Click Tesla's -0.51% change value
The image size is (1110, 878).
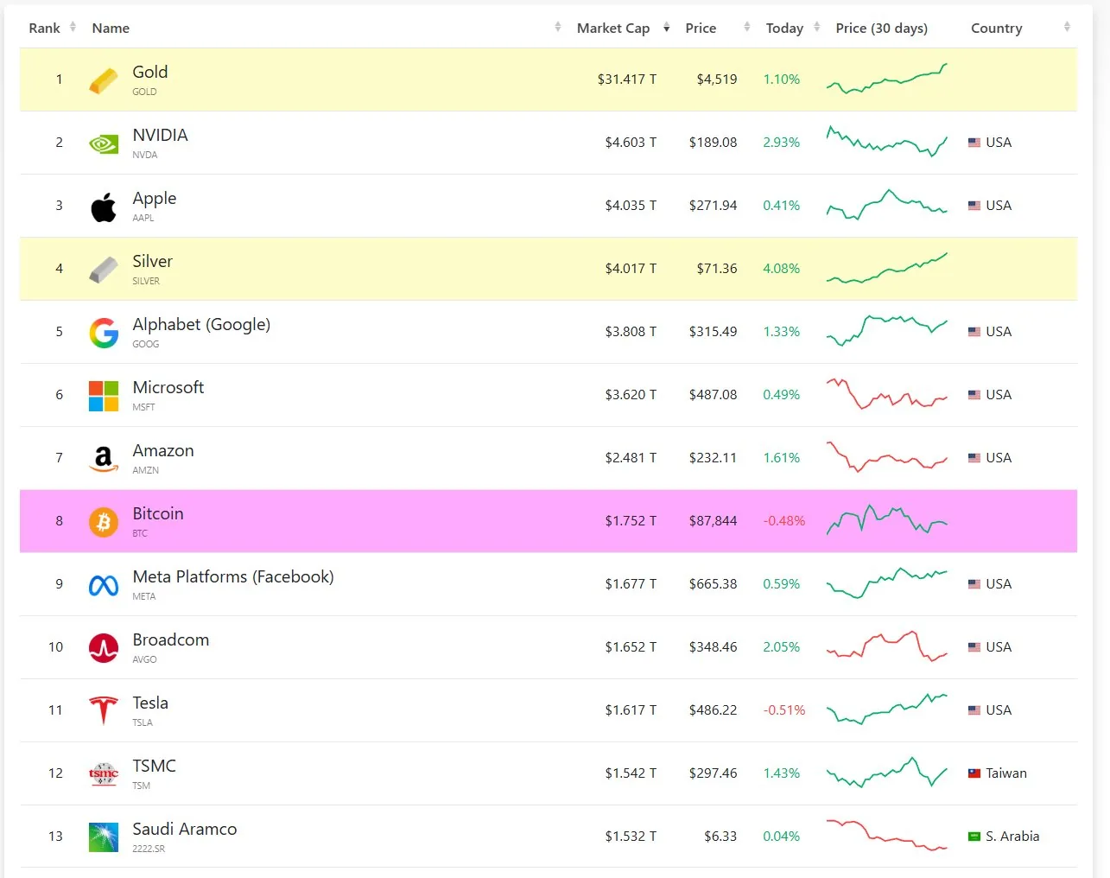pos(784,710)
